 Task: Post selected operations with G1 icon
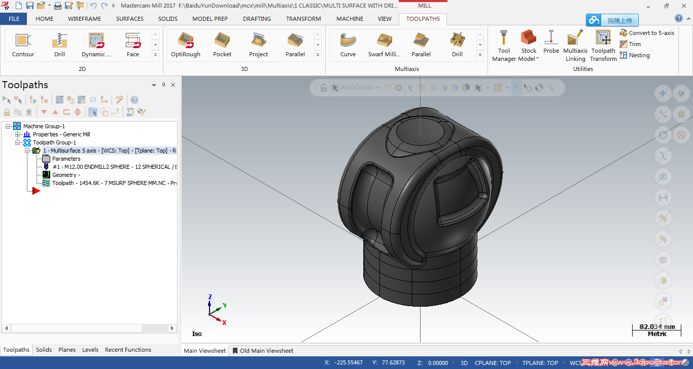pyautogui.click(x=93, y=100)
